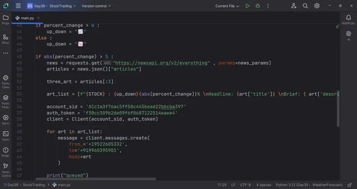
Task: Run the current file
Action: pyautogui.click(x=247, y=6)
